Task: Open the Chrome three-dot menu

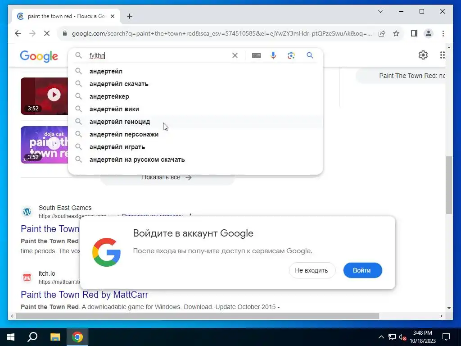Action: pos(443,33)
